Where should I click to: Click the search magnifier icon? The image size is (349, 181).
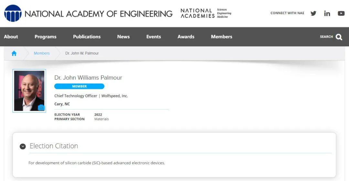339,37
